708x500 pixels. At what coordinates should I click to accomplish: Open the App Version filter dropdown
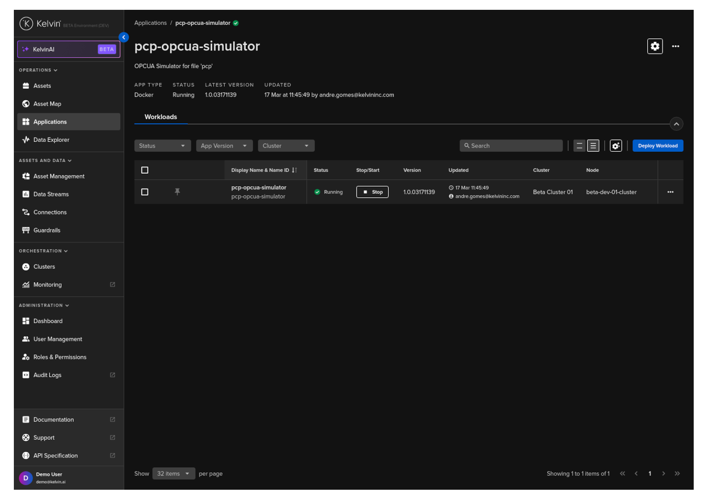224,146
